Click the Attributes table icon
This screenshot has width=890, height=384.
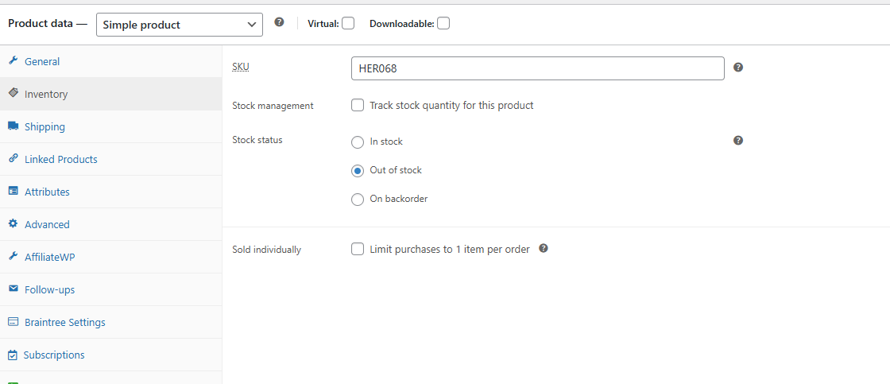[x=13, y=192]
